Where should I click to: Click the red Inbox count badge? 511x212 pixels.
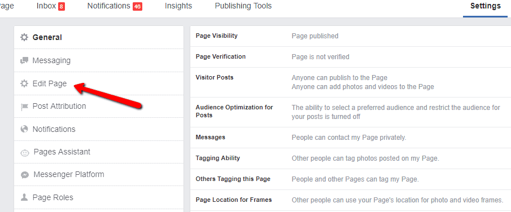62,7
